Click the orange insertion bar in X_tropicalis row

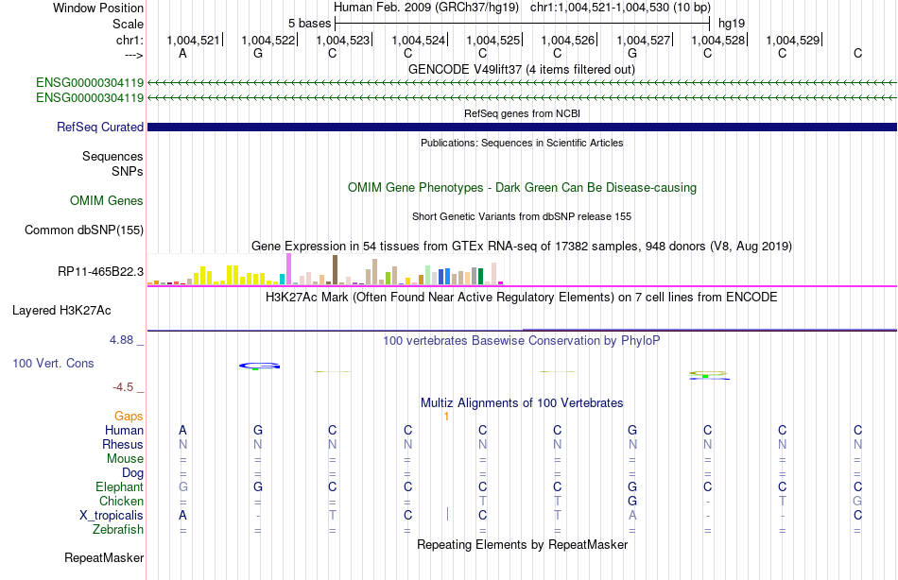pyautogui.click(x=447, y=514)
